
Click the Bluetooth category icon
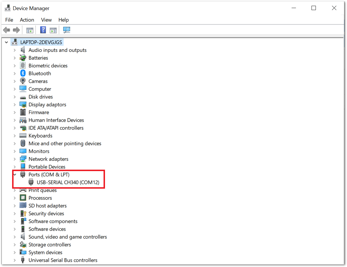(x=23, y=73)
